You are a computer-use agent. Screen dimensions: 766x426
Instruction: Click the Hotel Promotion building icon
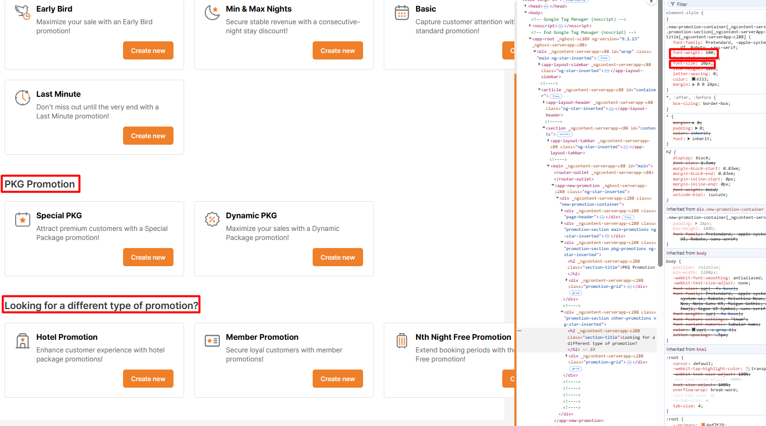(x=22, y=340)
